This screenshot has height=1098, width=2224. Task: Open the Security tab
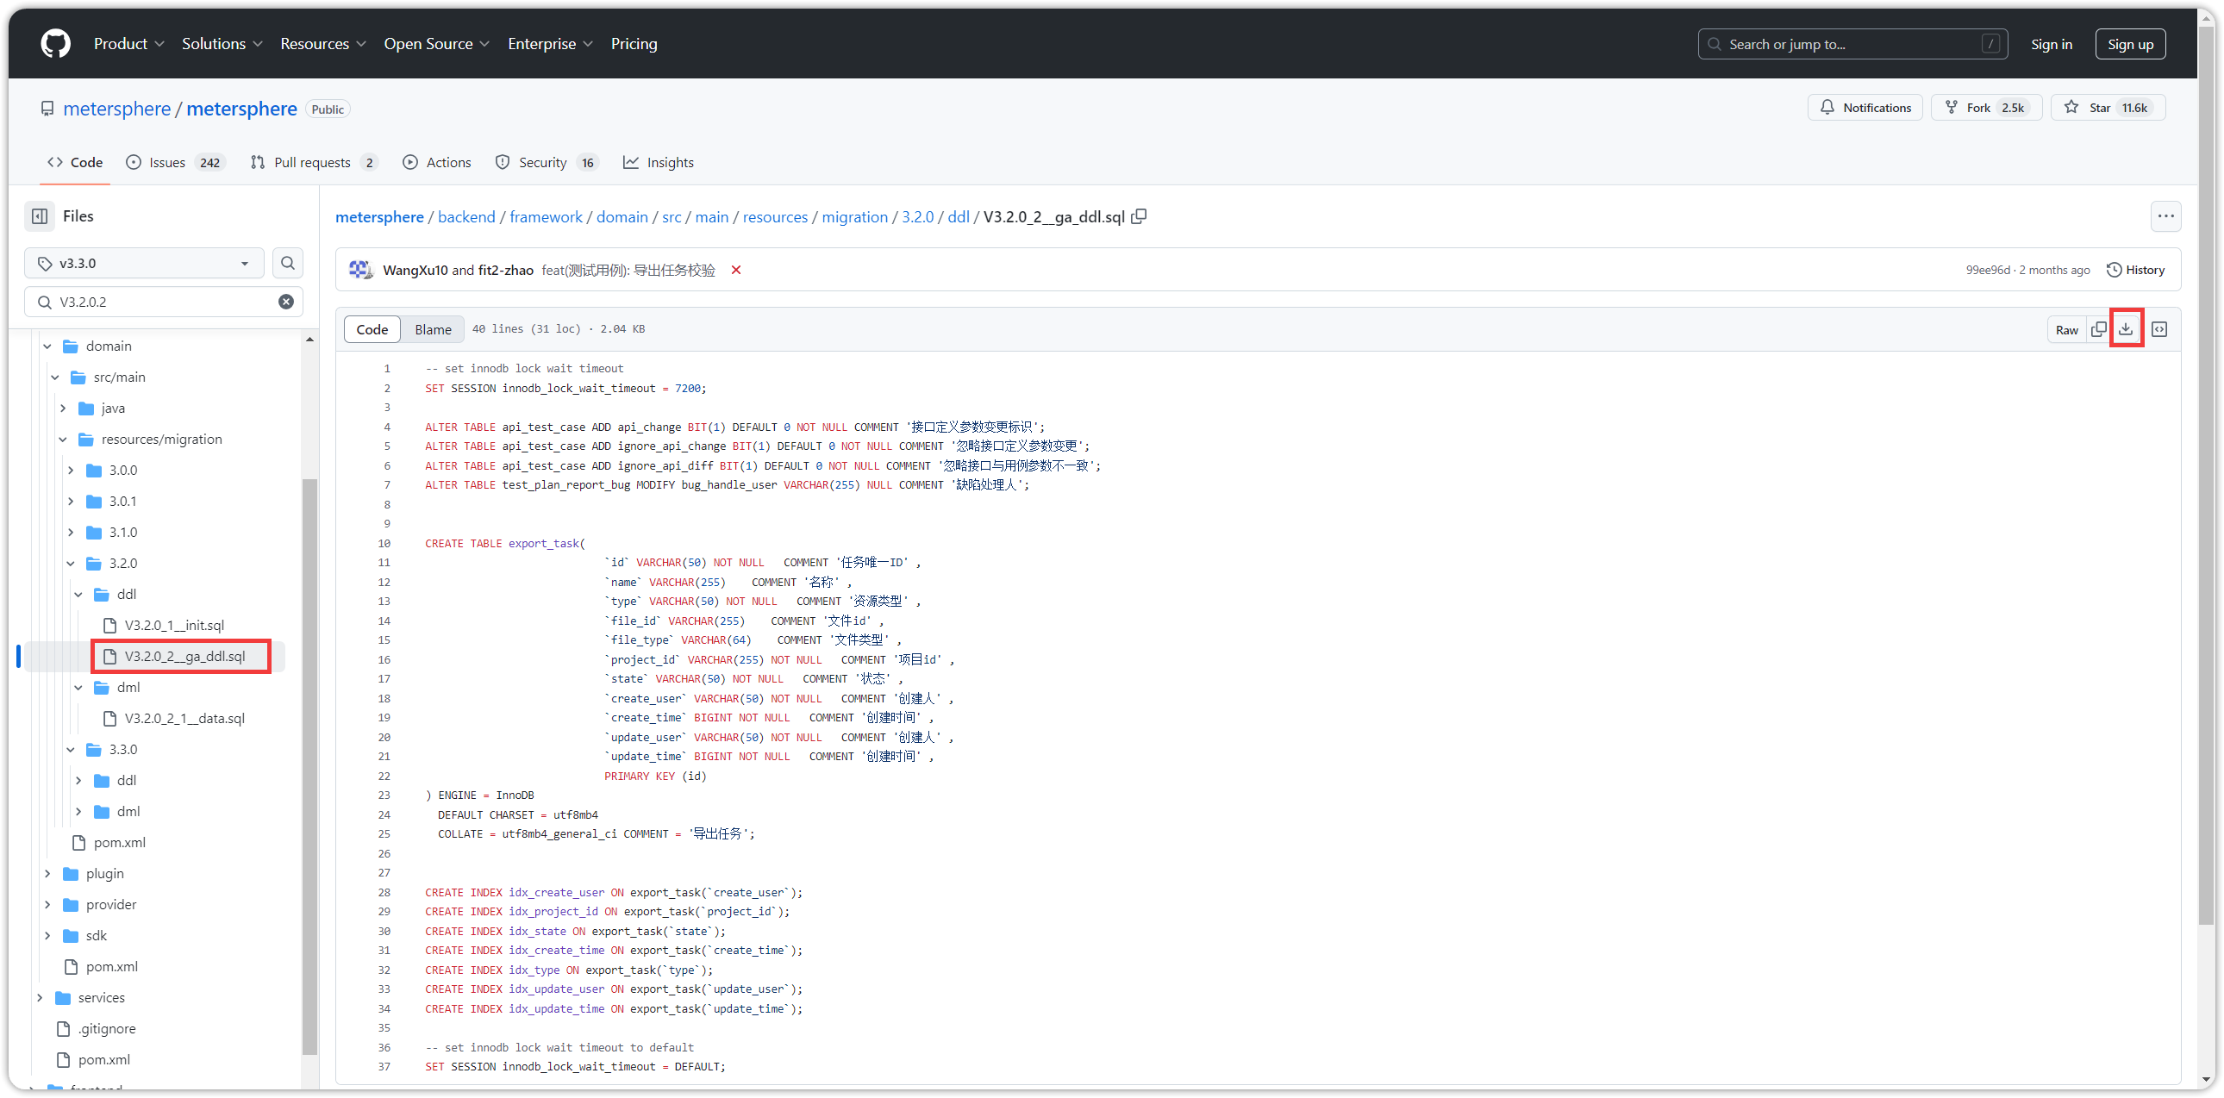click(x=547, y=162)
